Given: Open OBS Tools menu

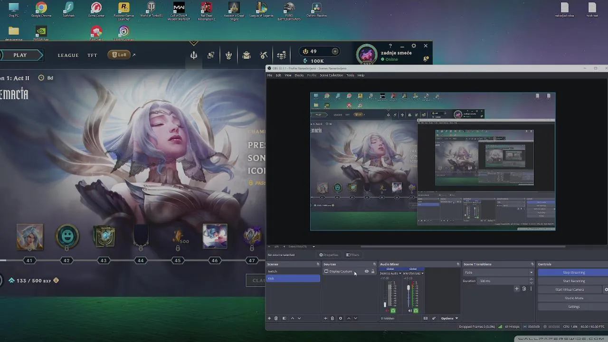Looking at the screenshot, I should click(350, 75).
